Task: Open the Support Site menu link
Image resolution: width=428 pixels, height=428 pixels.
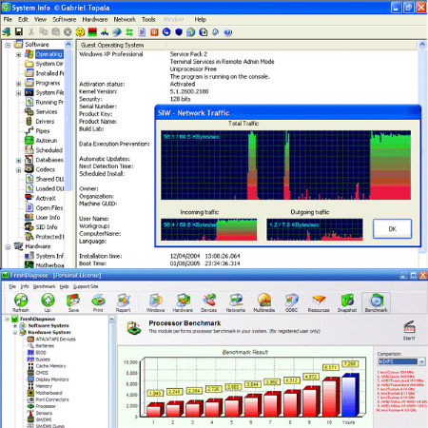Action: pos(86,286)
